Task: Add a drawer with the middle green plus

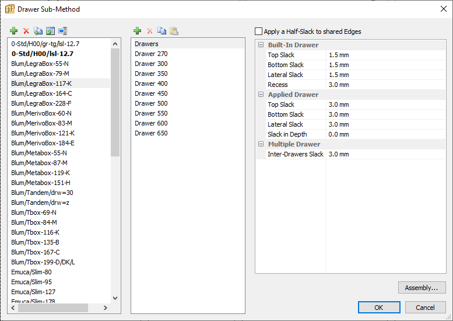Action: [x=137, y=31]
